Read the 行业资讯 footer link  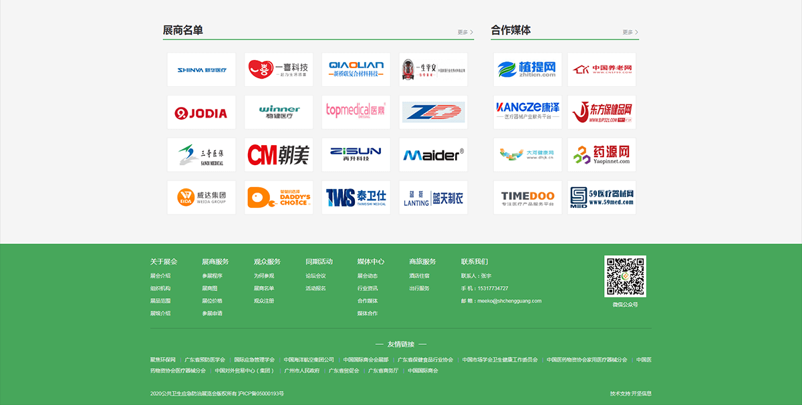368,289
